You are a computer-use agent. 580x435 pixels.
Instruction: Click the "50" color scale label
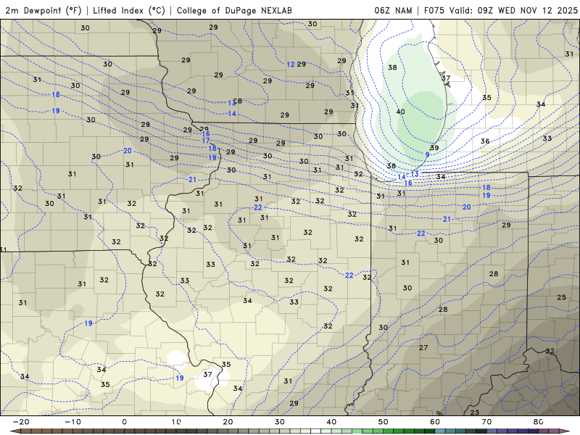coord(384,422)
